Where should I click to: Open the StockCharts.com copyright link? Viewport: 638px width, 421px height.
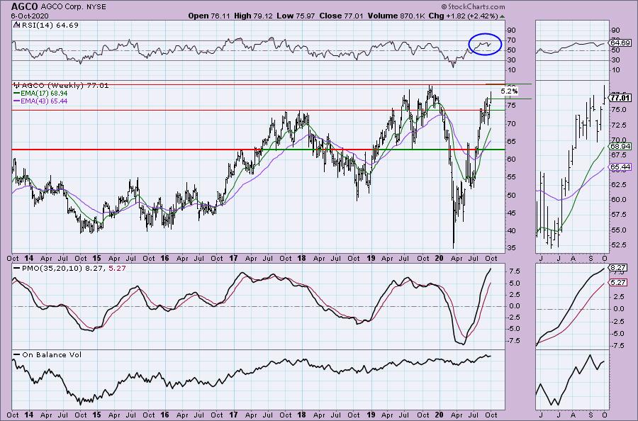point(474,6)
